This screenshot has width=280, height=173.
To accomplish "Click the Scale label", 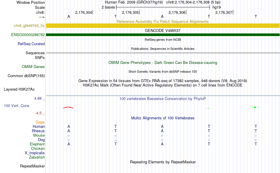I will click(x=40, y=7).
